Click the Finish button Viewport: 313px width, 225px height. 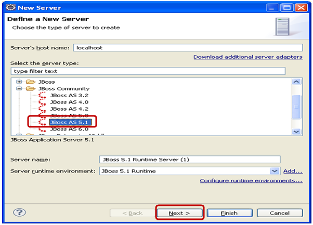click(229, 213)
